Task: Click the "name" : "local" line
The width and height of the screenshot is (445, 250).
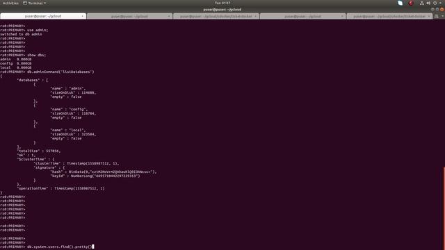Action: pos(68,130)
